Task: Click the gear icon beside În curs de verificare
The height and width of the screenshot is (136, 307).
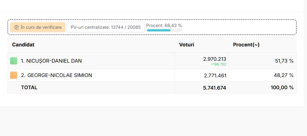Action: click(17, 27)
